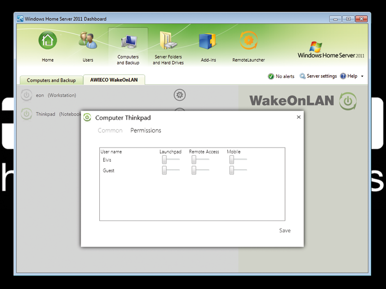Wake the eon workstation power icon
The image size is (386, 289).
pos(27,95)
